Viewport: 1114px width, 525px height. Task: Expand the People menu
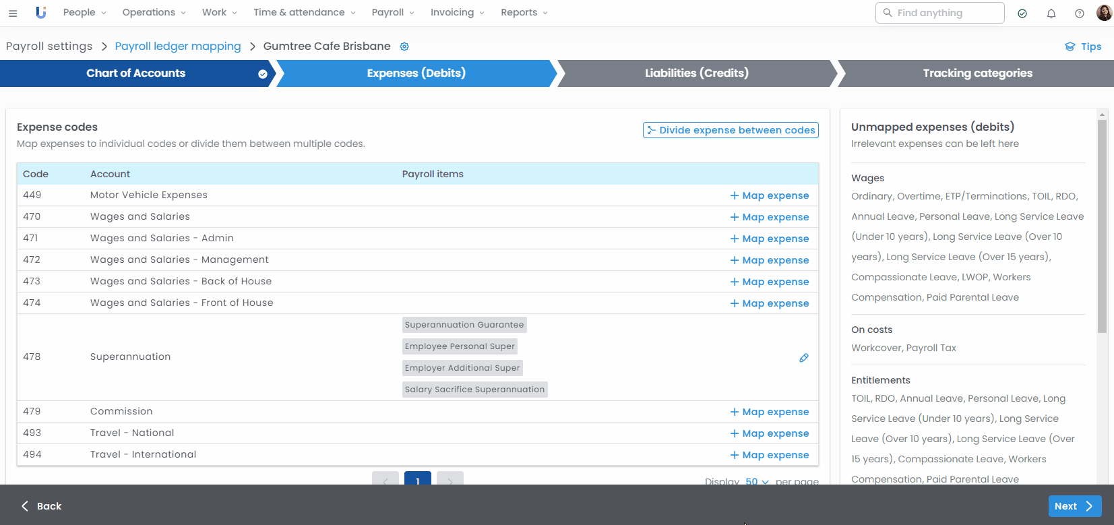pyautogui.click(x=84, y=13)
